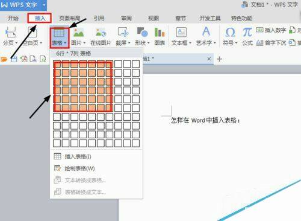Click the save disk quick-access icon
Screen dimensions: 301x221
14,59
